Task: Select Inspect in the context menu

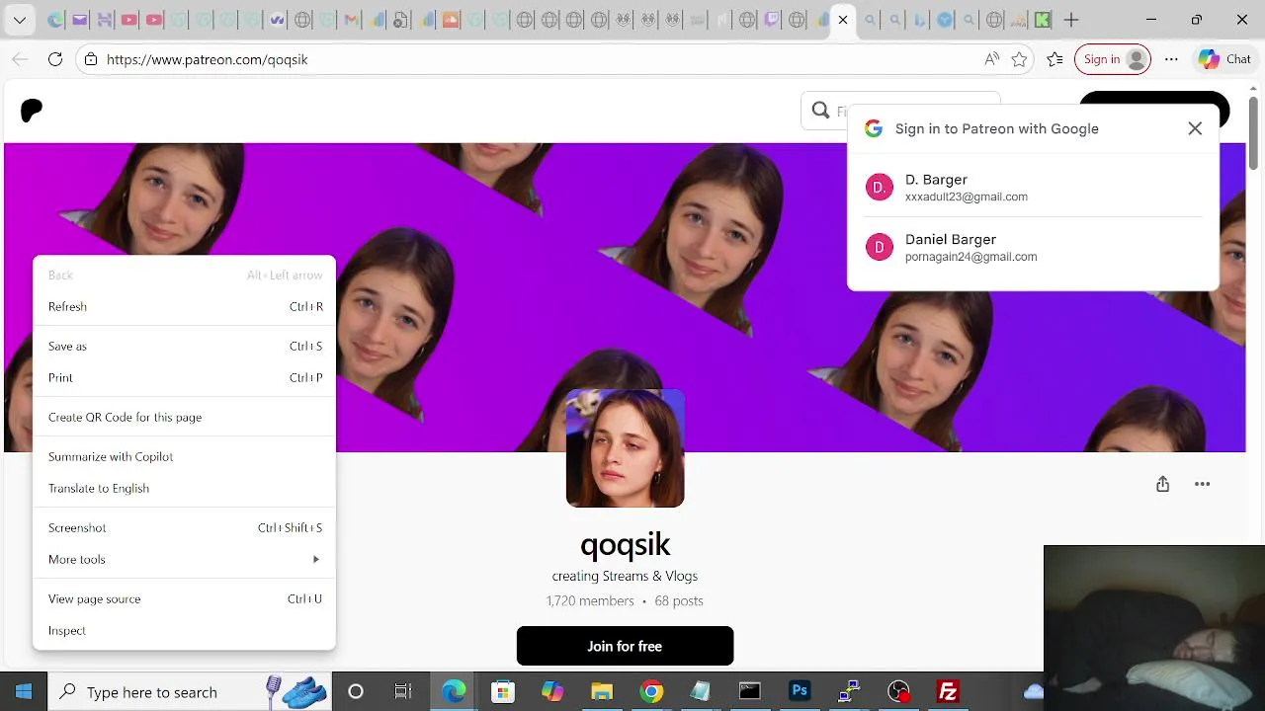Action: (185, 630)
